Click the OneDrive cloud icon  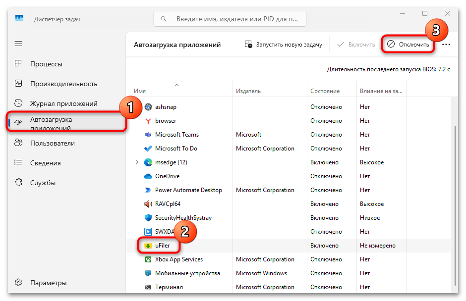[148, 176]
